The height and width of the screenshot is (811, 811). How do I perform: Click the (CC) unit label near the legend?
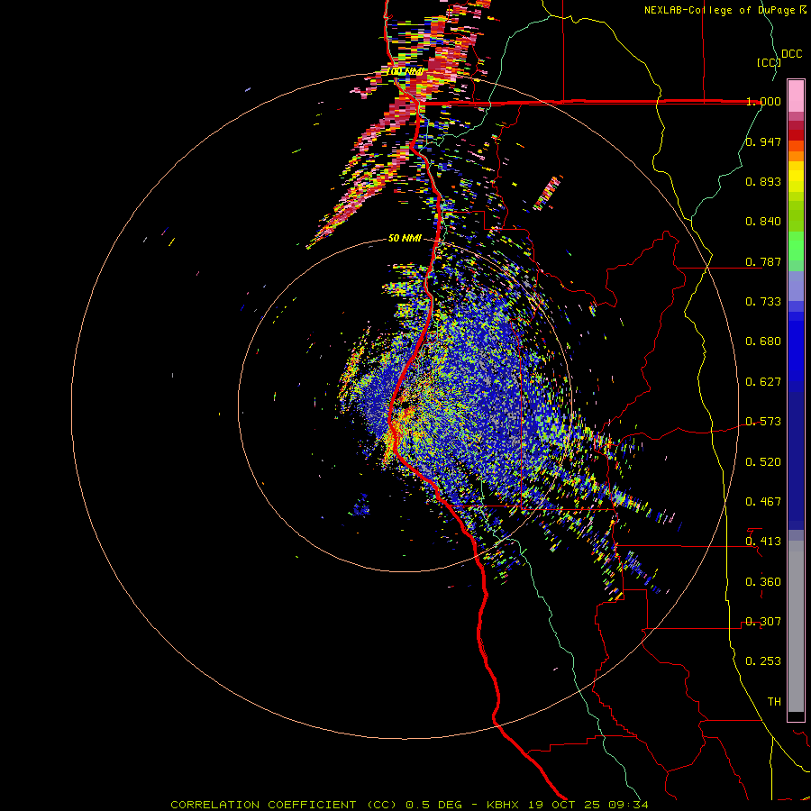click(x=769, y=62)
